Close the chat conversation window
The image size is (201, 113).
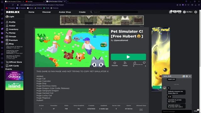(190, 76)
